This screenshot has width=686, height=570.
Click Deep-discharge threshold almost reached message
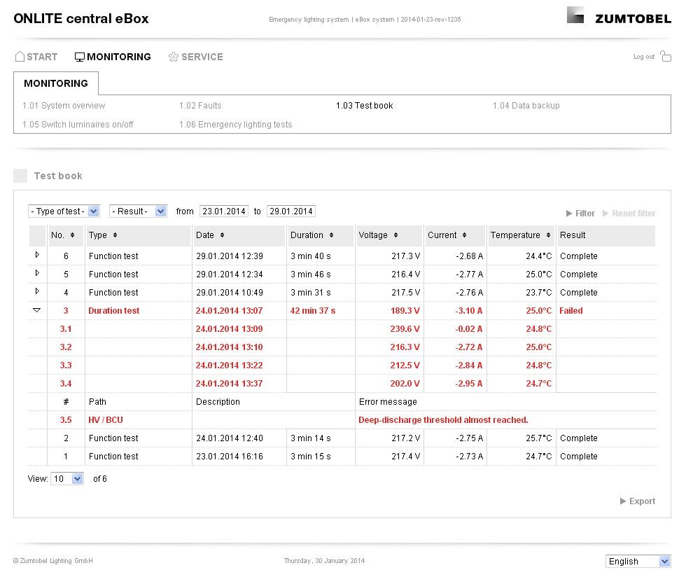[443, 420]
